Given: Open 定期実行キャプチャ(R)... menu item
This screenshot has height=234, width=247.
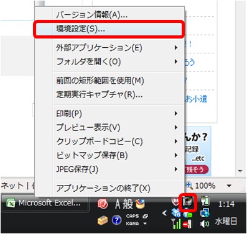Looking at the screenshot, I should tap(110, 94).
